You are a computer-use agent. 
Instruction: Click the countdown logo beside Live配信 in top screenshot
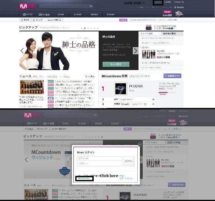pyautogui.click(x=179, y=14)
